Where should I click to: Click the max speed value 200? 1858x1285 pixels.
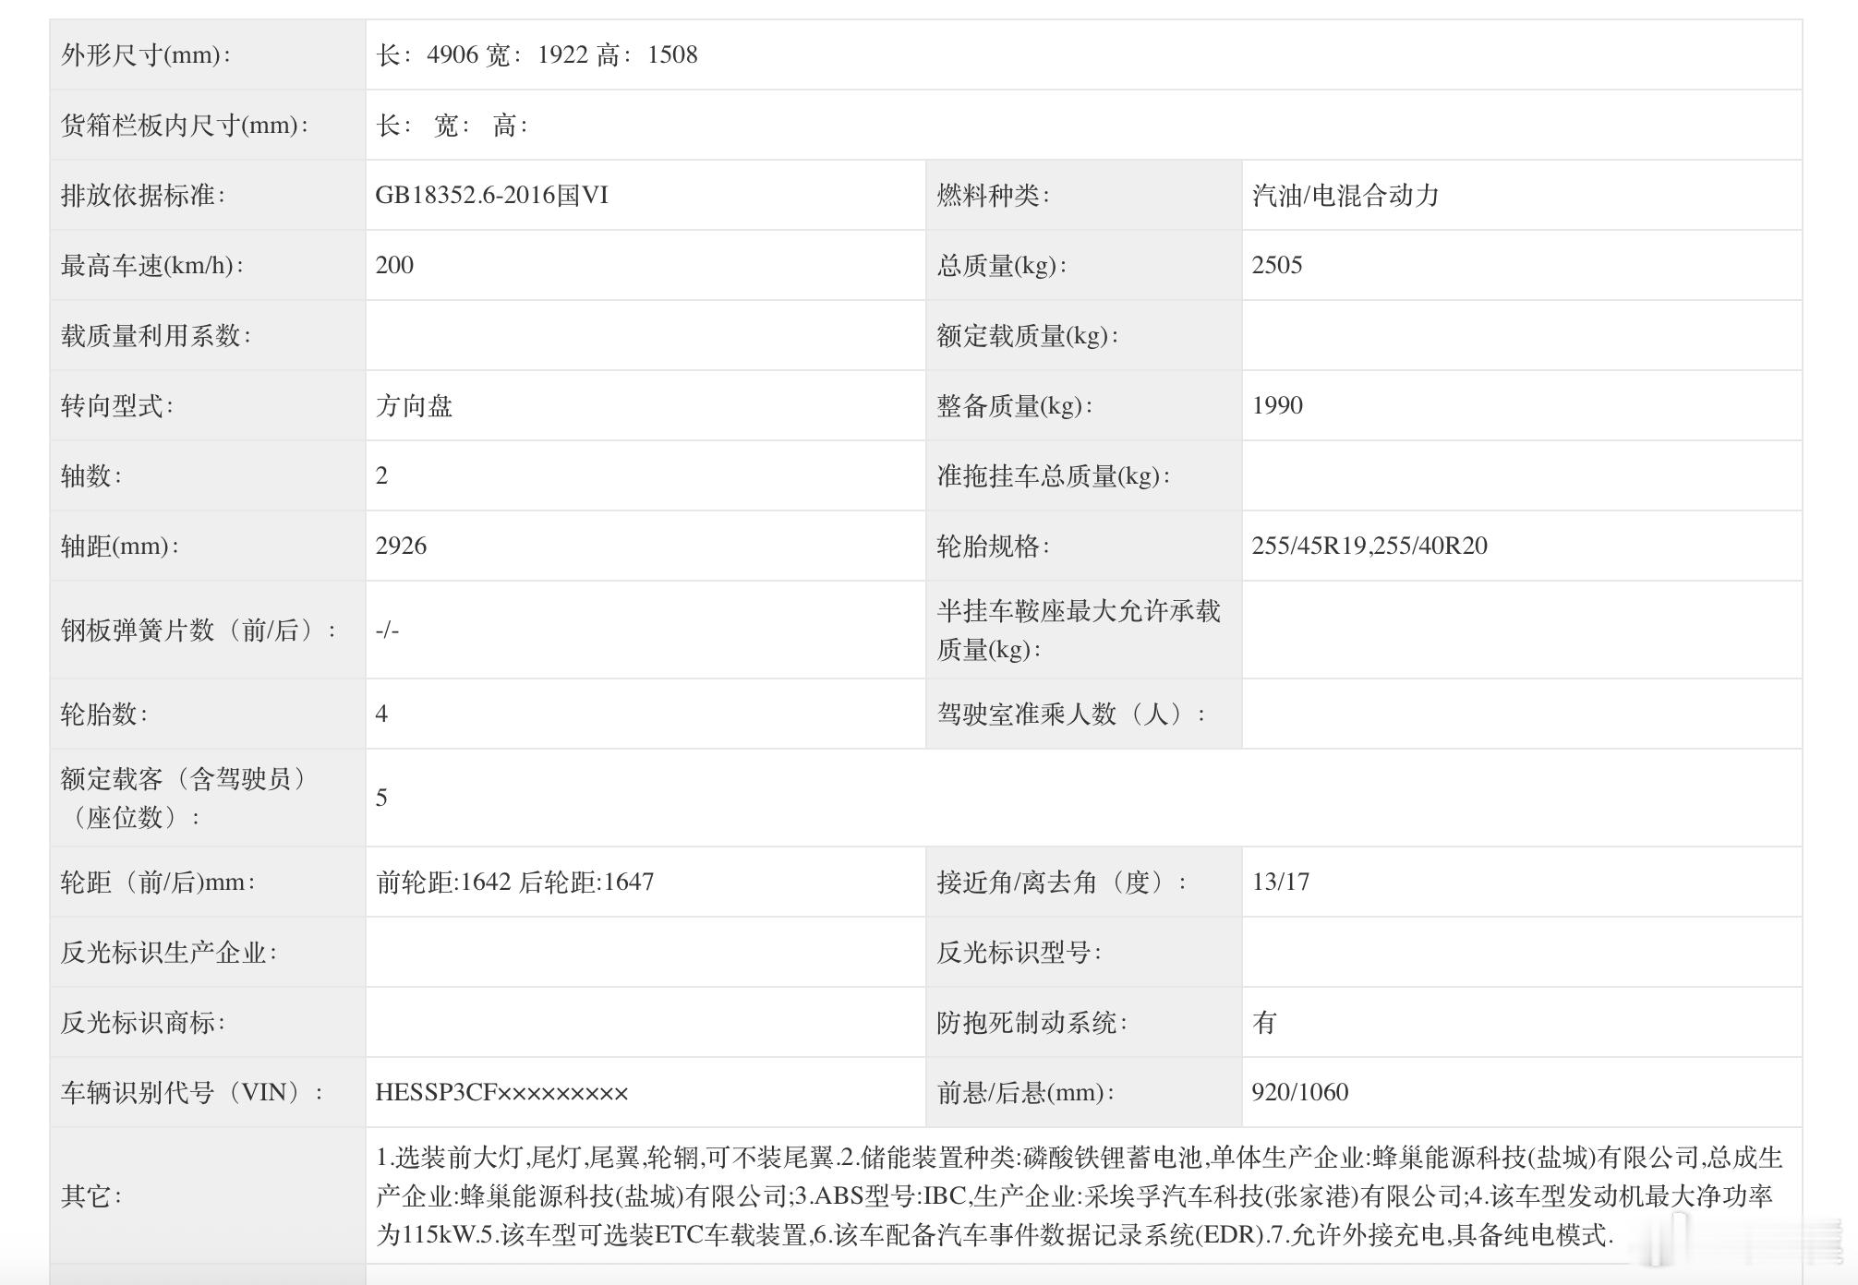(394, 266)
